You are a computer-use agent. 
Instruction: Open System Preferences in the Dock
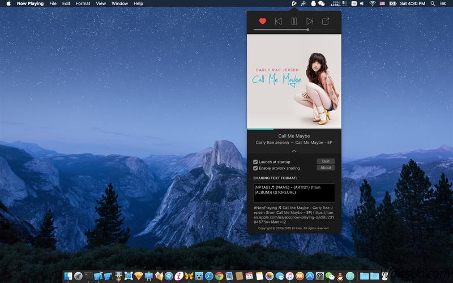(x=320, y=276)
